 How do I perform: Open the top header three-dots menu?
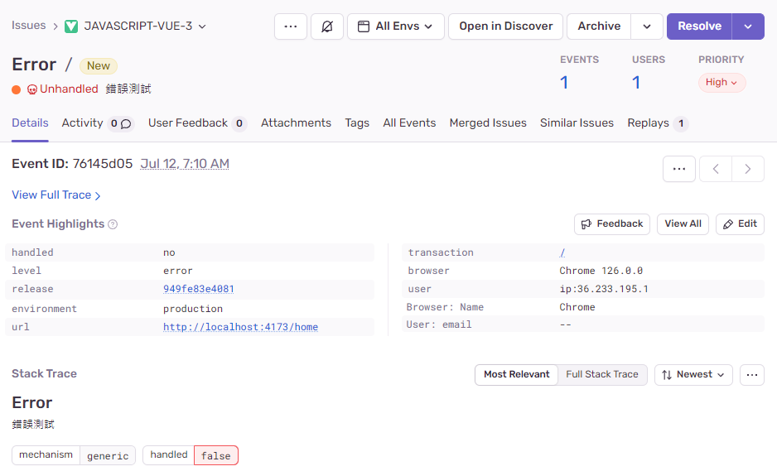(290, 26)
